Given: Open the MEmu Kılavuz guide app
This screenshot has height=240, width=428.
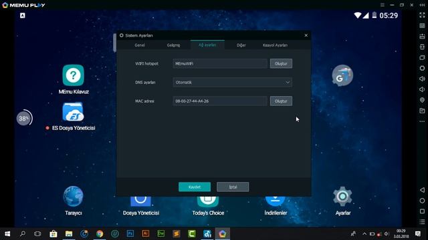Looking at the screenshot, I should click(73, 75).
